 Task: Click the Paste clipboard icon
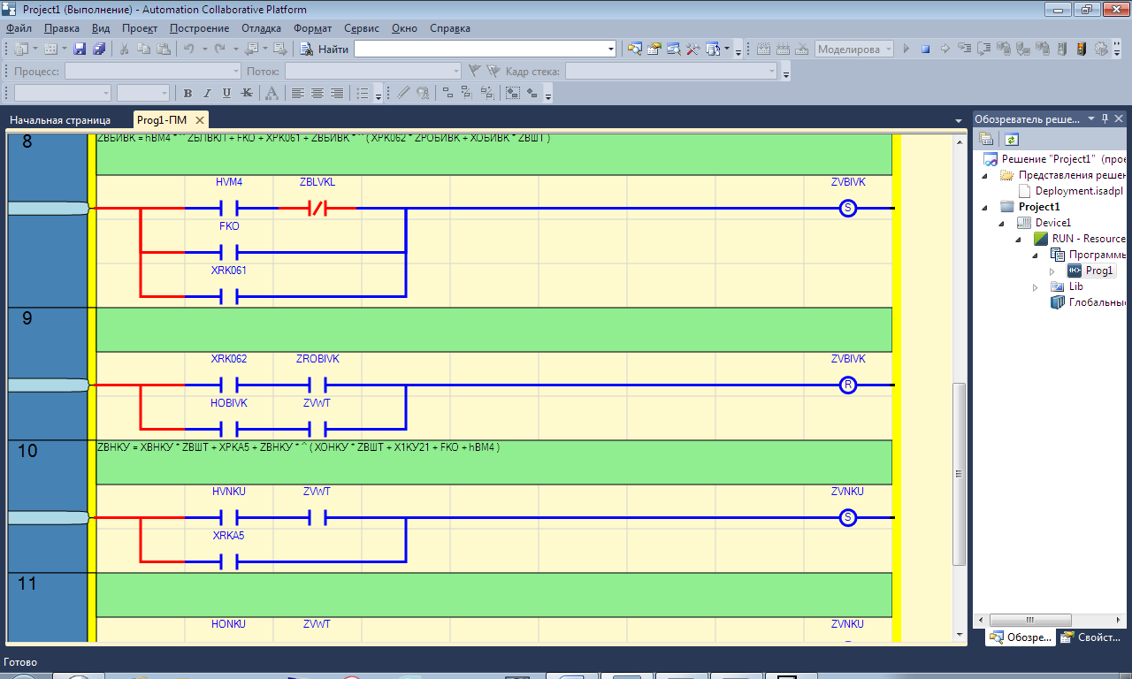pos(164,50)
